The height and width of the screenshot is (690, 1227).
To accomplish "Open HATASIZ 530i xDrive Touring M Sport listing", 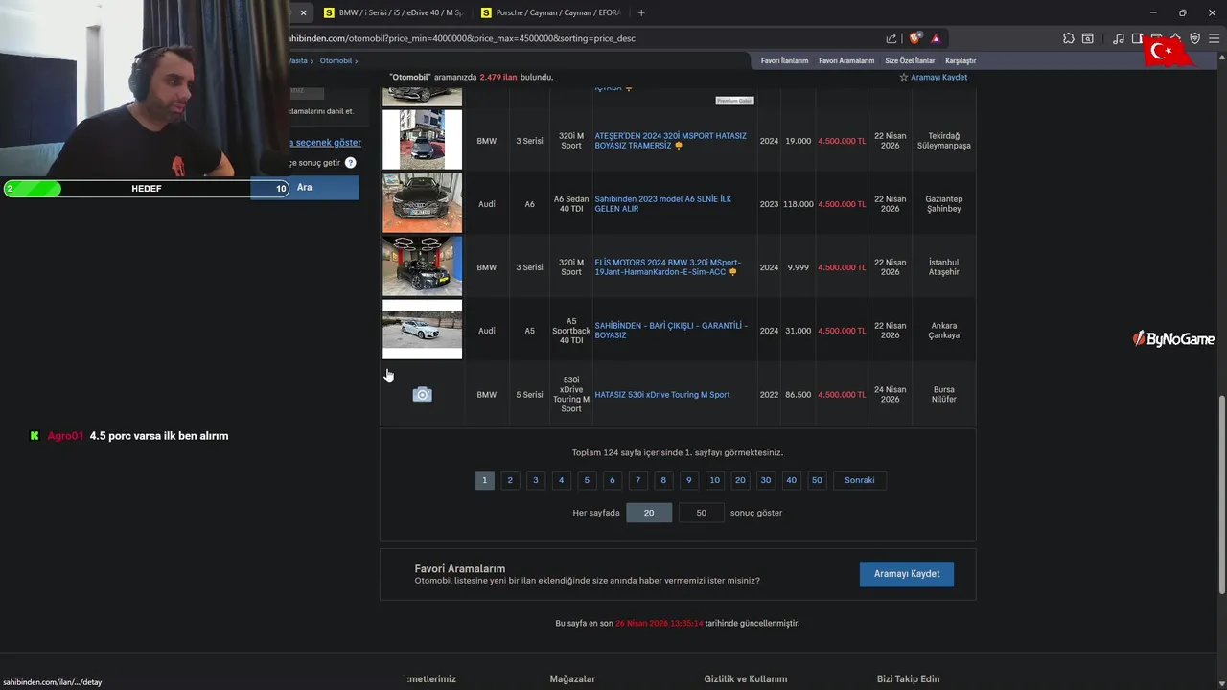I will (661, 395).
